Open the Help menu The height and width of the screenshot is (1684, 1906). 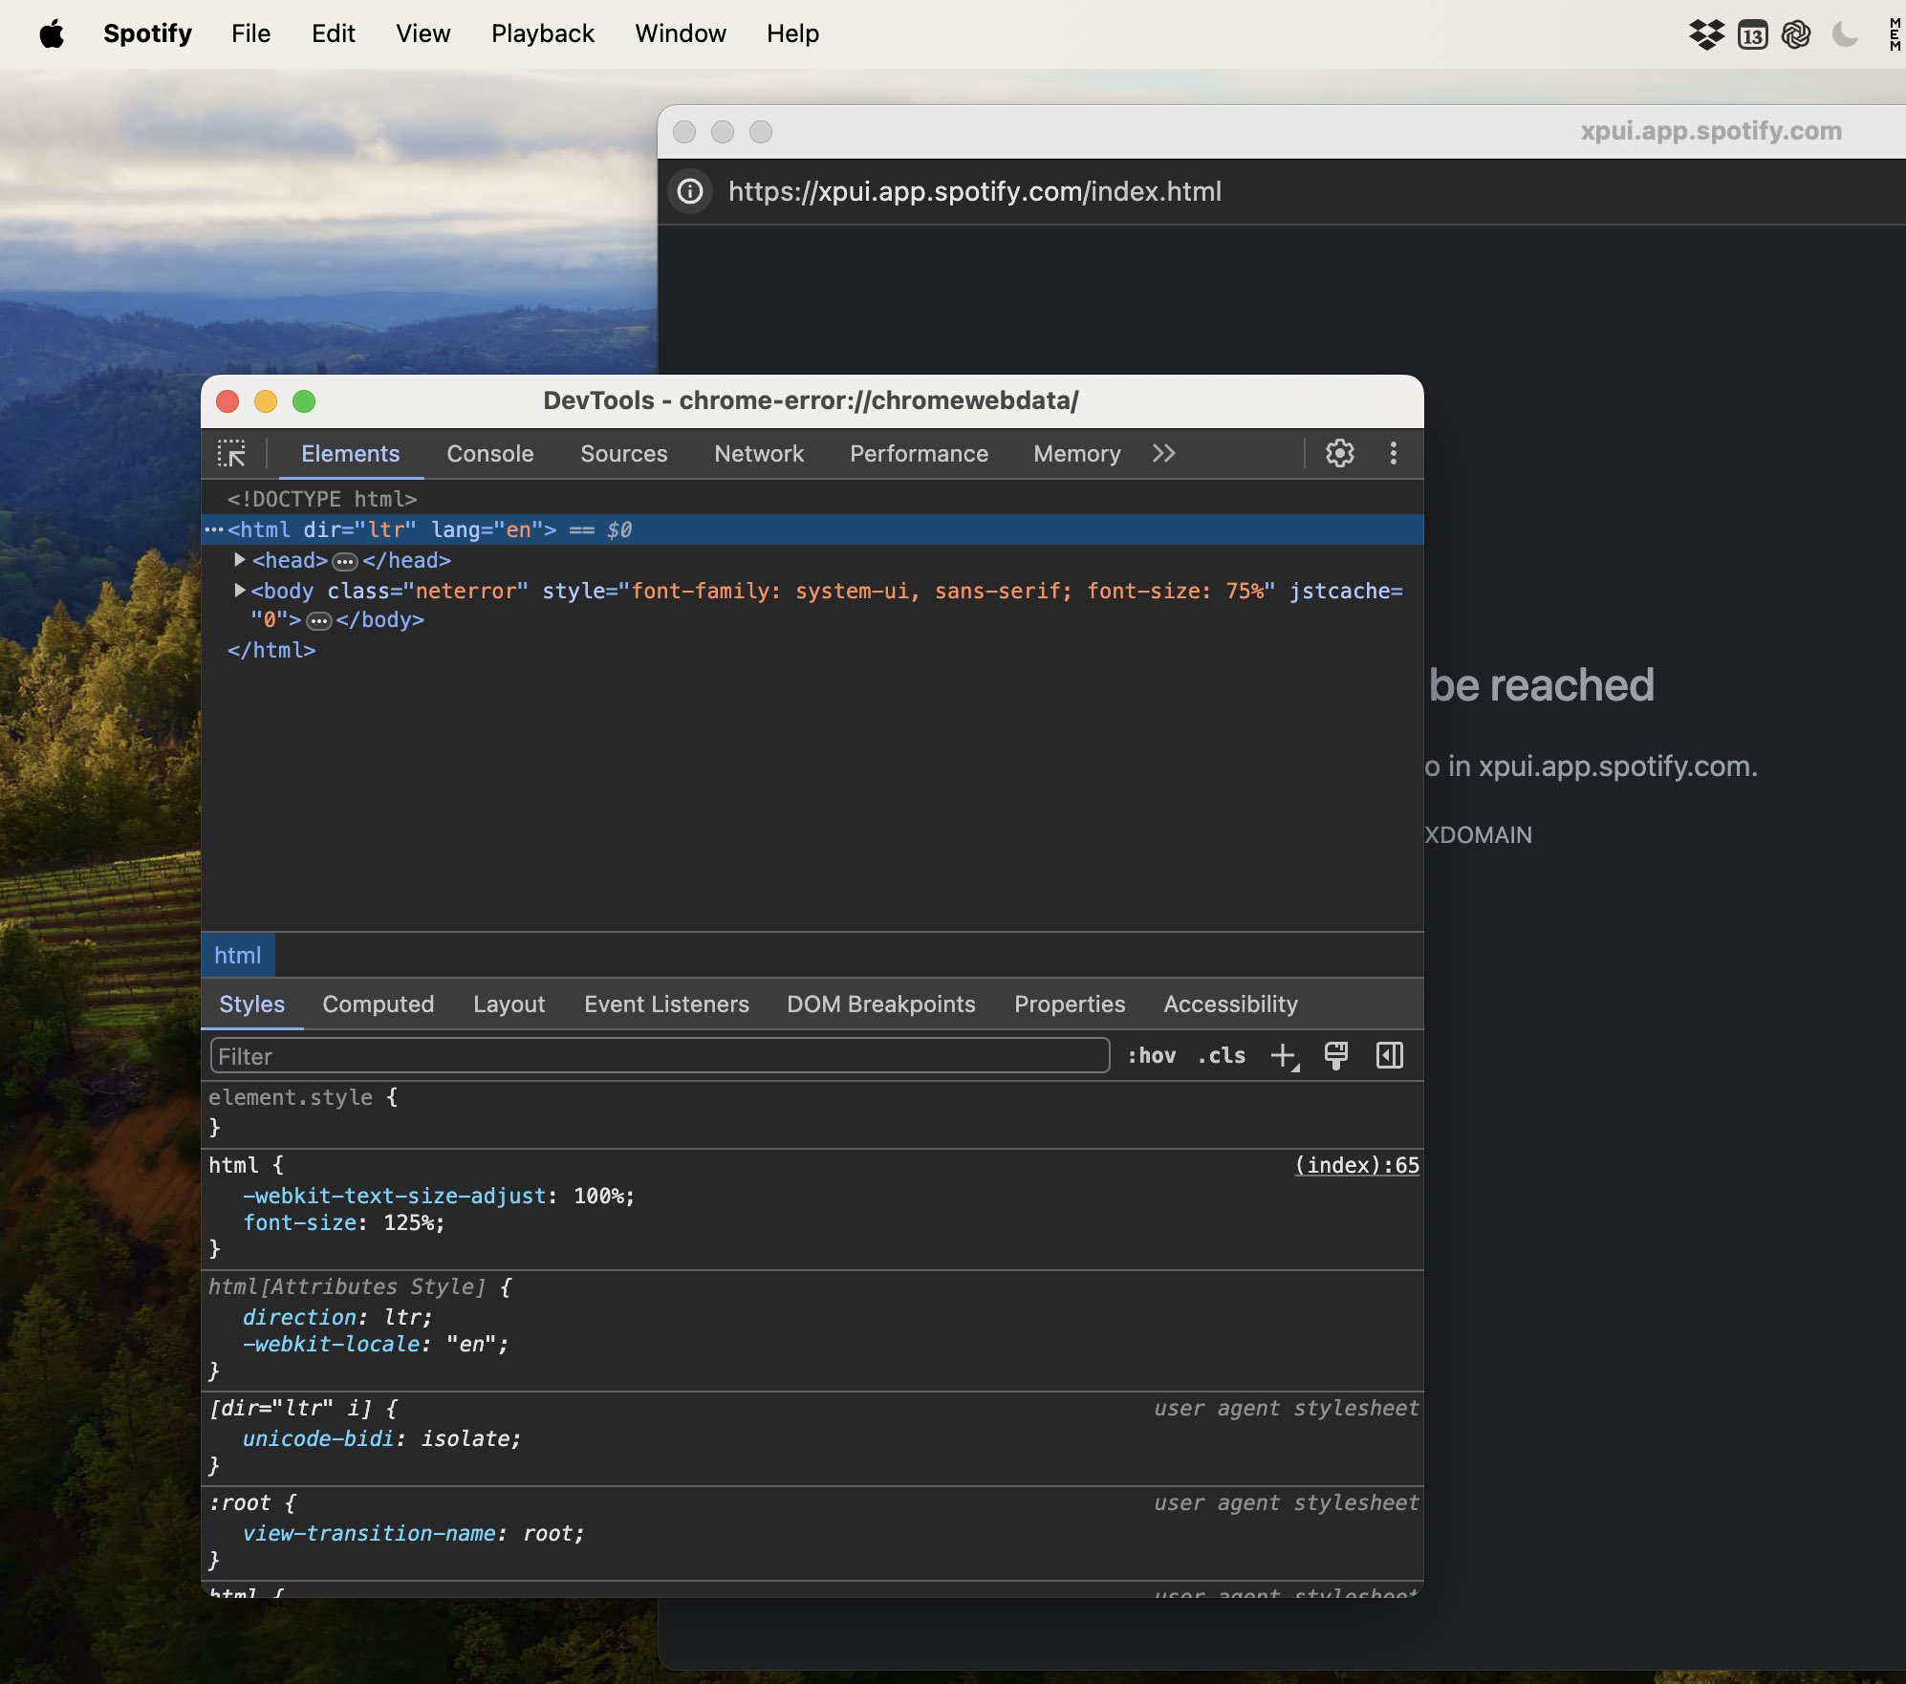click(x=792, y=34)
